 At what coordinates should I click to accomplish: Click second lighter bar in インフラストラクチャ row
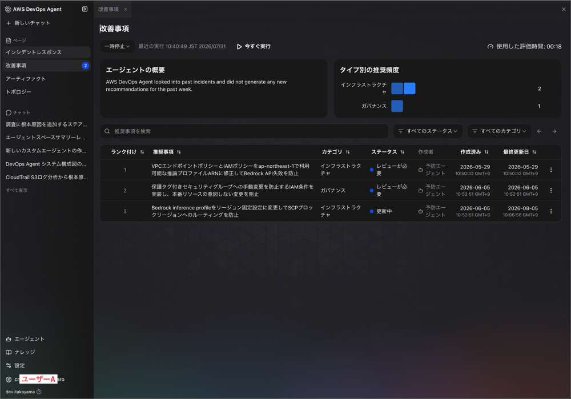coord(409,88)
